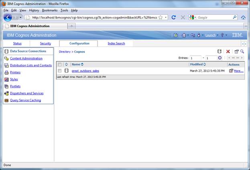Sort by Name column header arrows
Viewport: 250px width, 170px height.
pyautogui.click(x=82, y=65)
